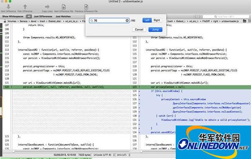Screen dimensions: 251x159
Task: Click the line number input field
Action: 109,21
